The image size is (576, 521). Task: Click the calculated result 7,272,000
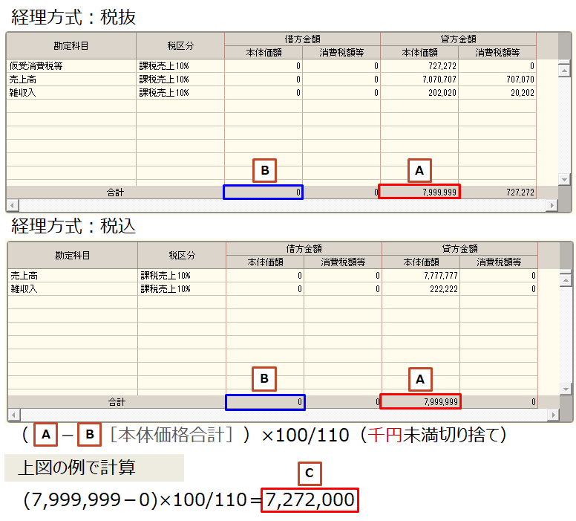(310, 500)
